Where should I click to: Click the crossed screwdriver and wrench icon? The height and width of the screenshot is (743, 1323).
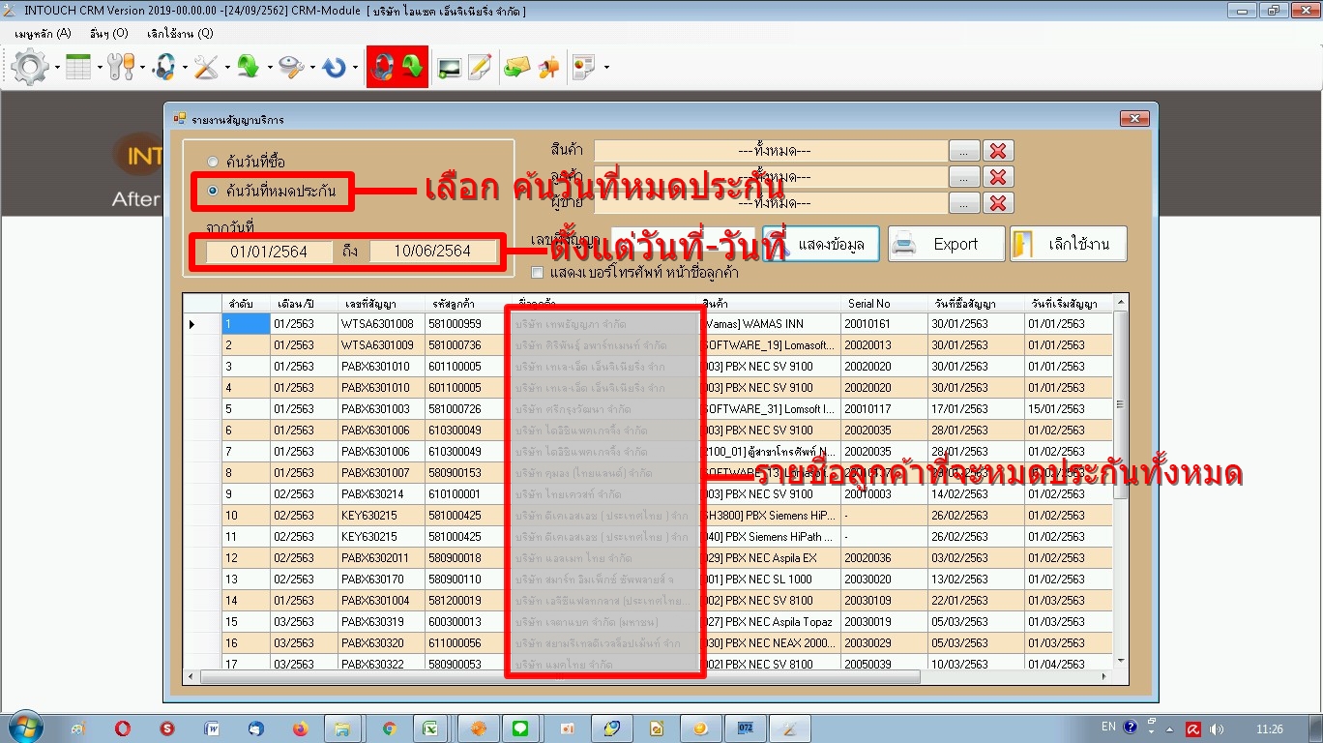point(206,67)
